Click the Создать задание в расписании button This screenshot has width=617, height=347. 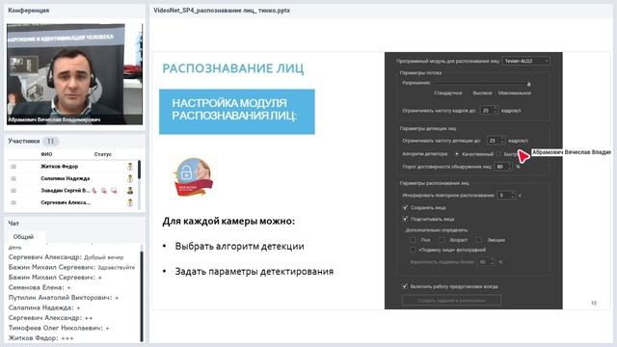pos(451,301)
